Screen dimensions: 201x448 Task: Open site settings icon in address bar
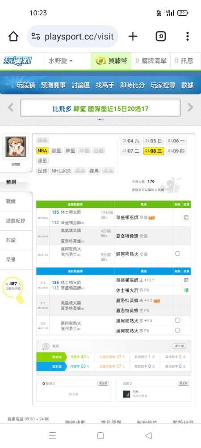tap(36, 37)
